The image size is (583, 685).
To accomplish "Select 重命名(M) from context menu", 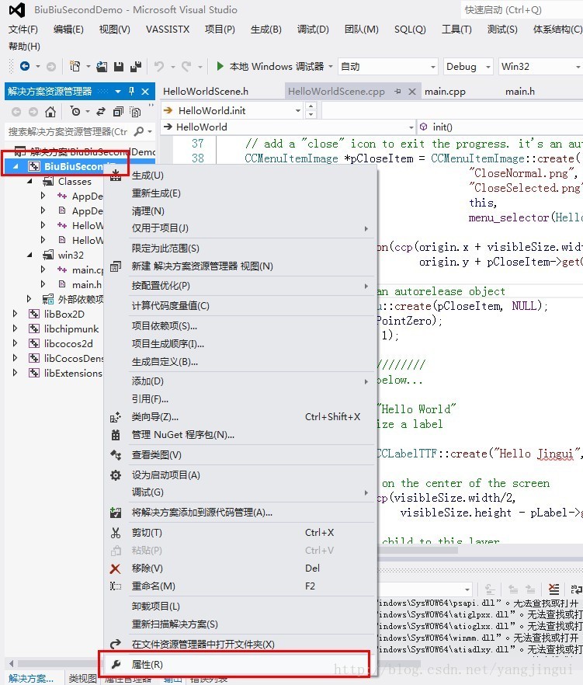I will coord(240,586).
